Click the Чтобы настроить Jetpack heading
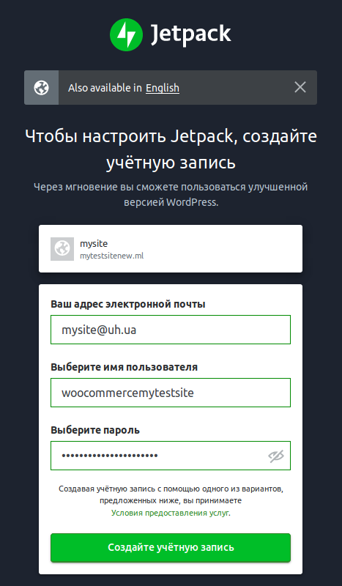Viewport: 342px width, 586px height. pyautogui.click(x=171, y=149)
